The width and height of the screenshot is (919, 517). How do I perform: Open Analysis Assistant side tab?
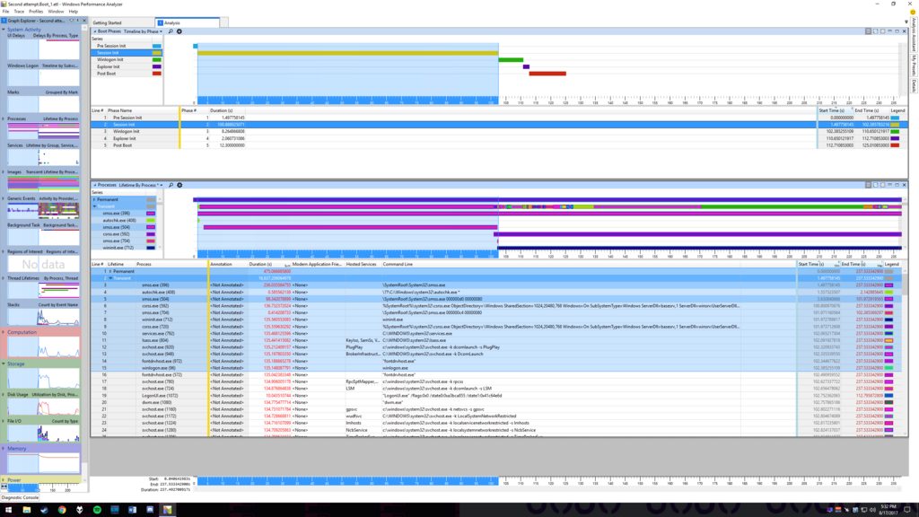914,34
